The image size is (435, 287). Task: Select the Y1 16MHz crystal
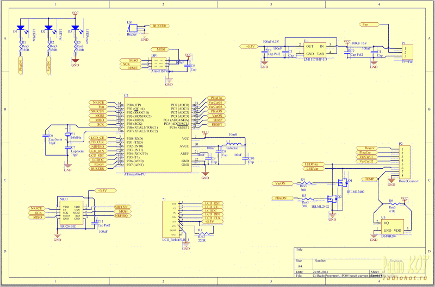pyautogui.click(x=67, y=135)
